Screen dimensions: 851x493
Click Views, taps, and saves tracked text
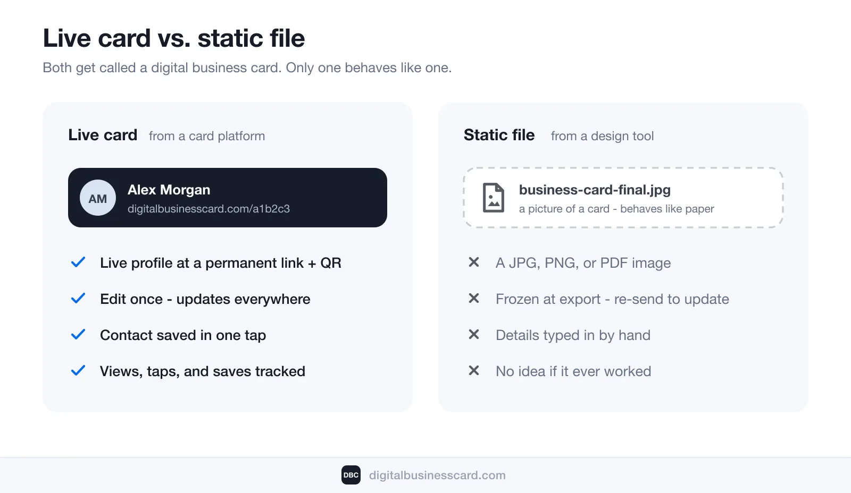203,371
